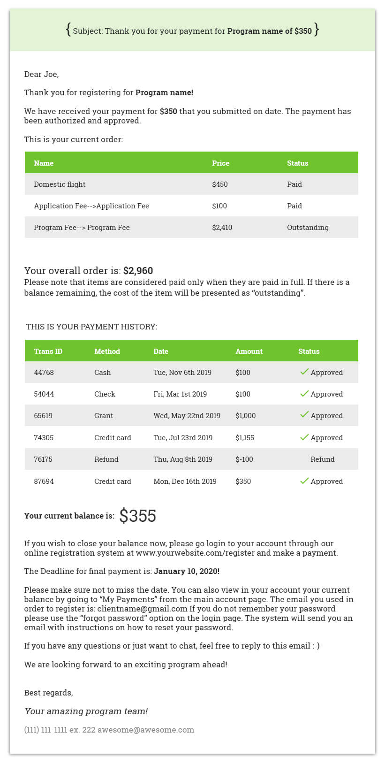Open the www.yourwebsite.com/register link
The height and width of the screenshot is (764, 385).
click(195, 553)
